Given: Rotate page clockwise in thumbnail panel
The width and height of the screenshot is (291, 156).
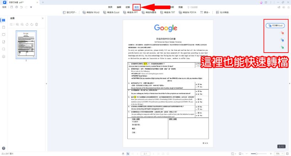Looking at the screenshot, I should tap(32, 24).
